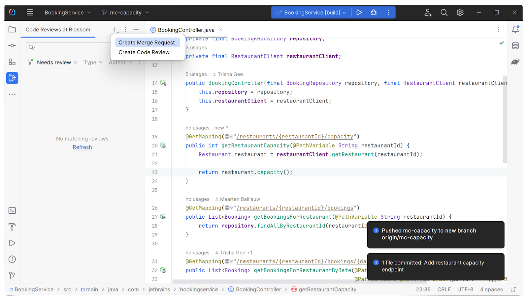The height and width of the screenshot is (300, 528).
Task: Close the BookingController.java tab
Action: [220, 30]
